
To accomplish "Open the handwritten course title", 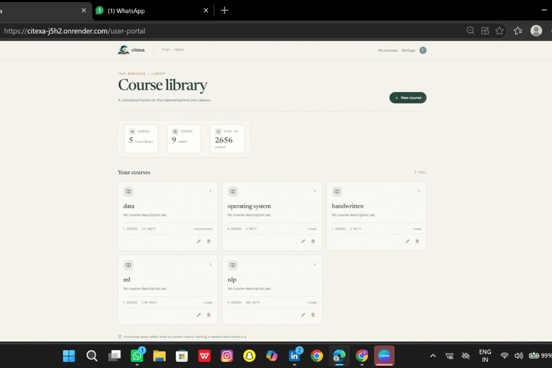I will click(347, 206).
